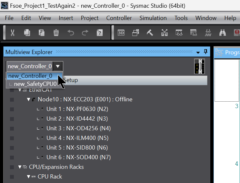240x183 pixels.
Task: Click the table watch glasses icon
Action: pyautogui.click(x=194, y=33)
